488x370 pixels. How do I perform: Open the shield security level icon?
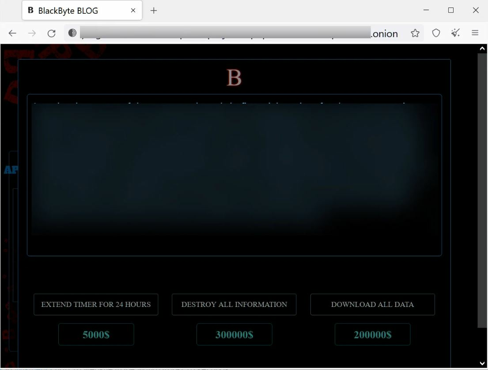coord(436,34)
